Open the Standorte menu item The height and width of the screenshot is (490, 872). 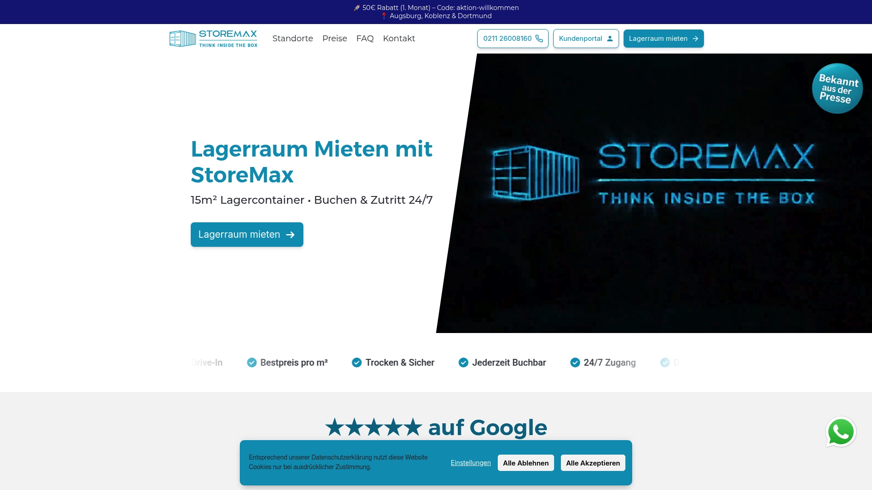coord(292,39)
